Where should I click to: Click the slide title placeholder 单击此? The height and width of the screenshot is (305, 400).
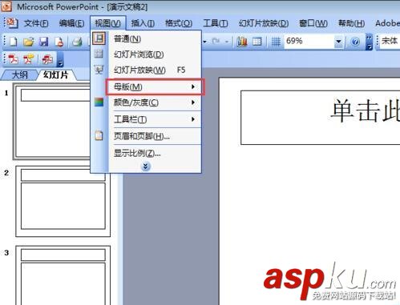coord(320,118)
